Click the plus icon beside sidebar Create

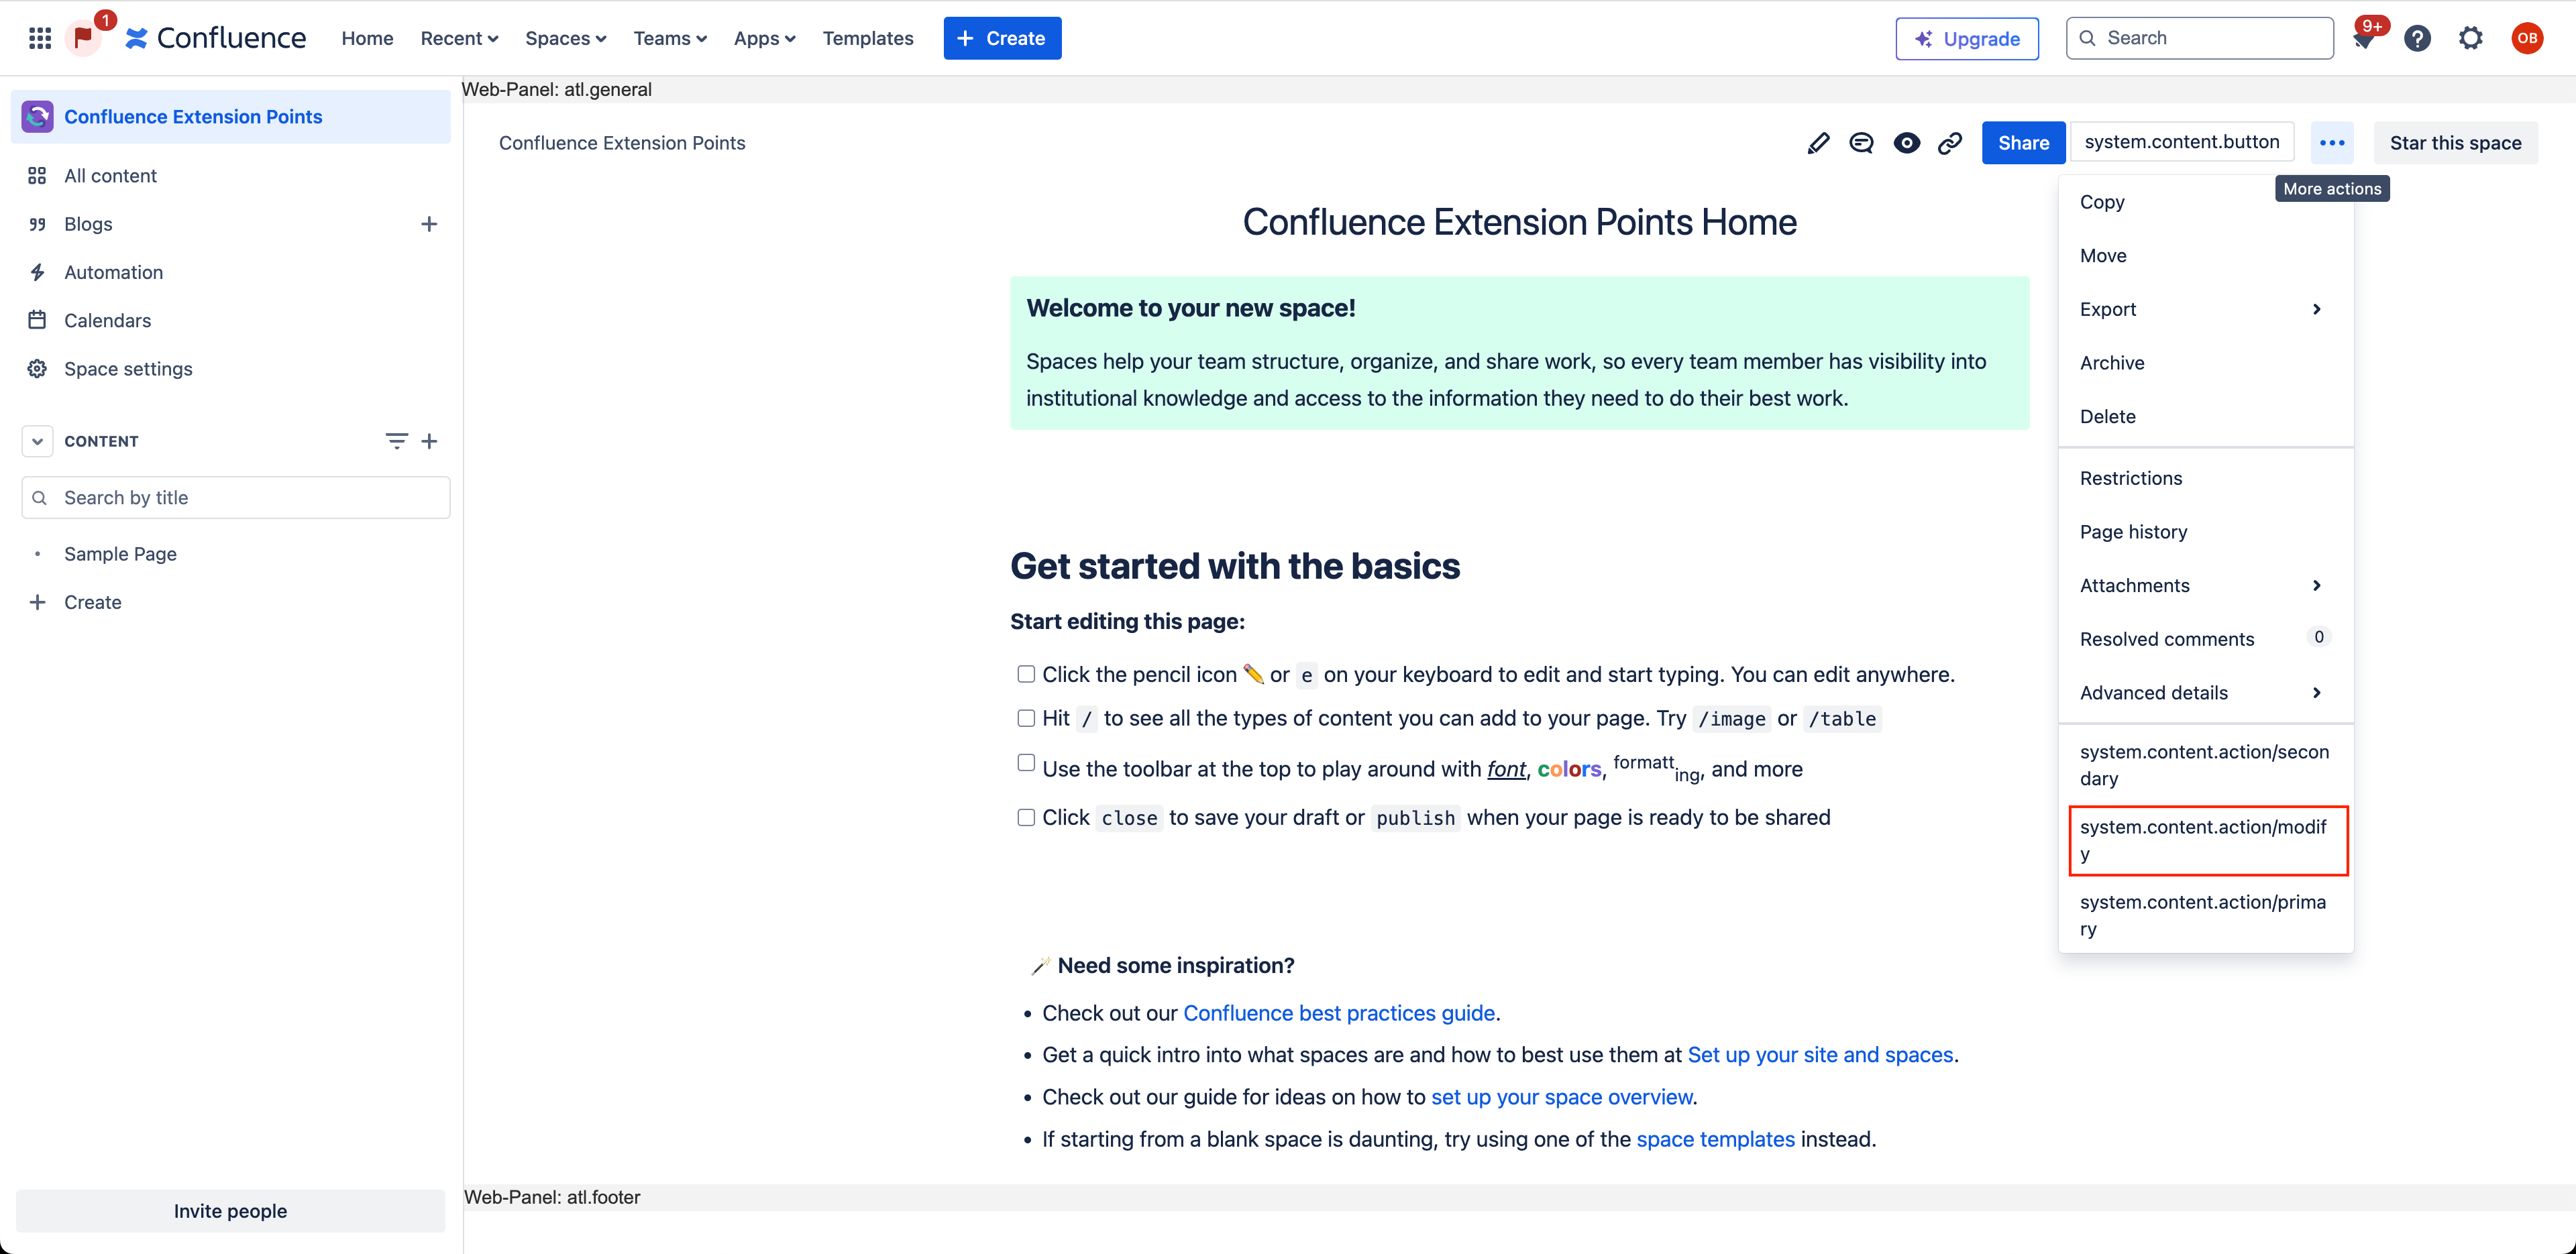(x=37, y=602)
